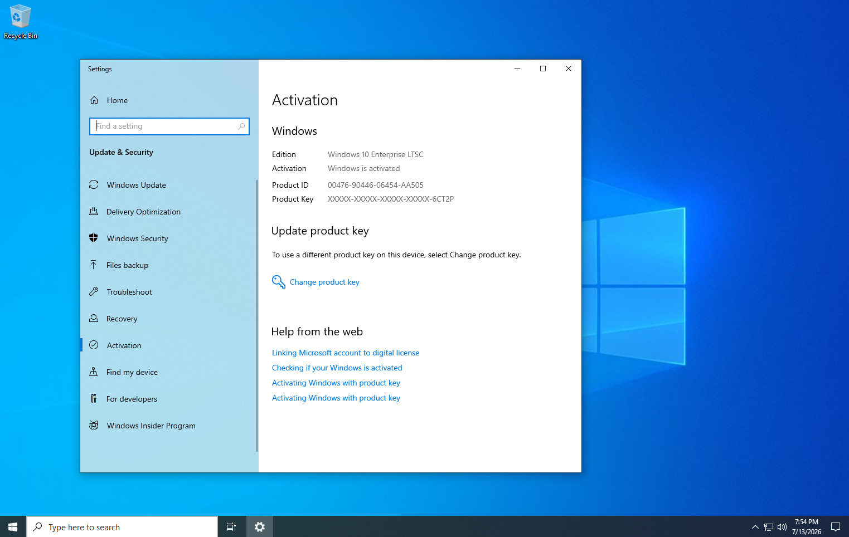Open the Recycle Bin desktop icon
Screen dimensions: 849x537
[21, 22]
